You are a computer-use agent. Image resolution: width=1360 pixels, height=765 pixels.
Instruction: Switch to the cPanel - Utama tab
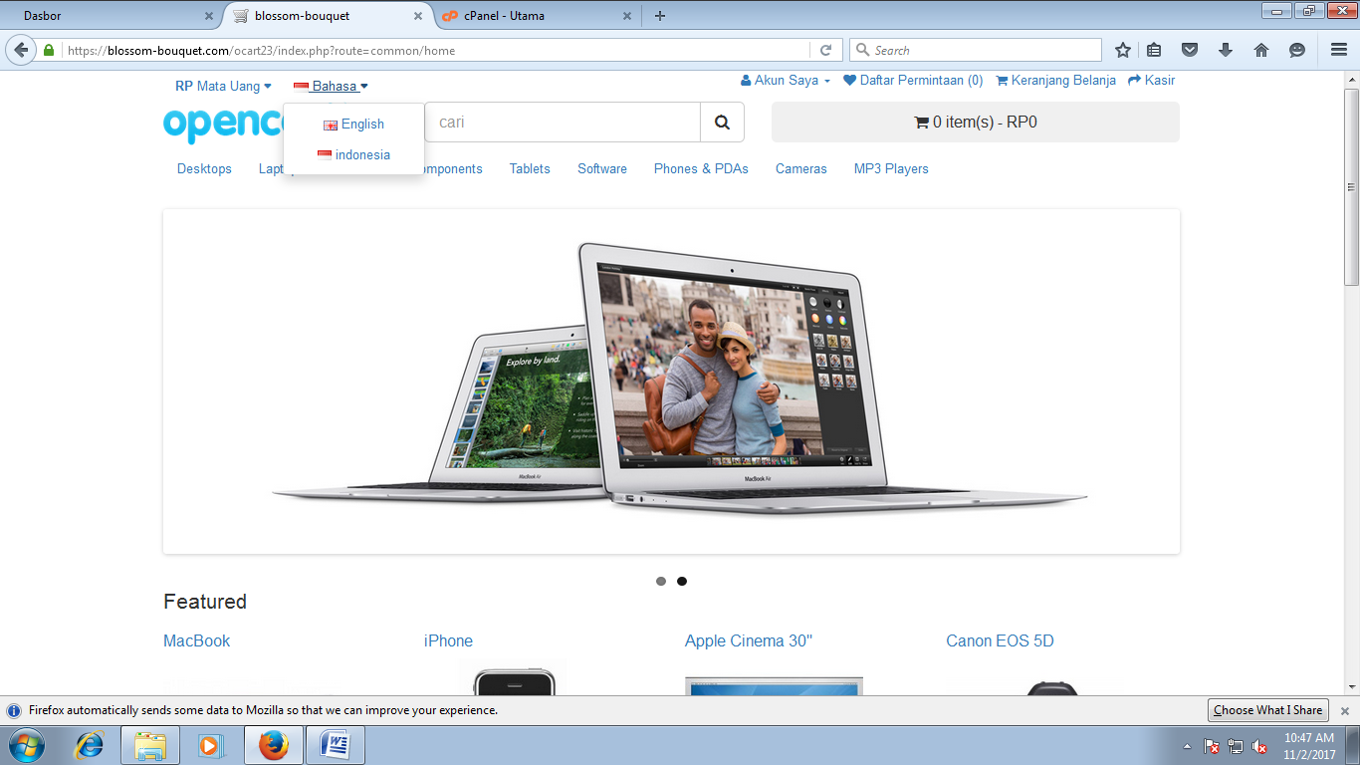pos(536,16)
